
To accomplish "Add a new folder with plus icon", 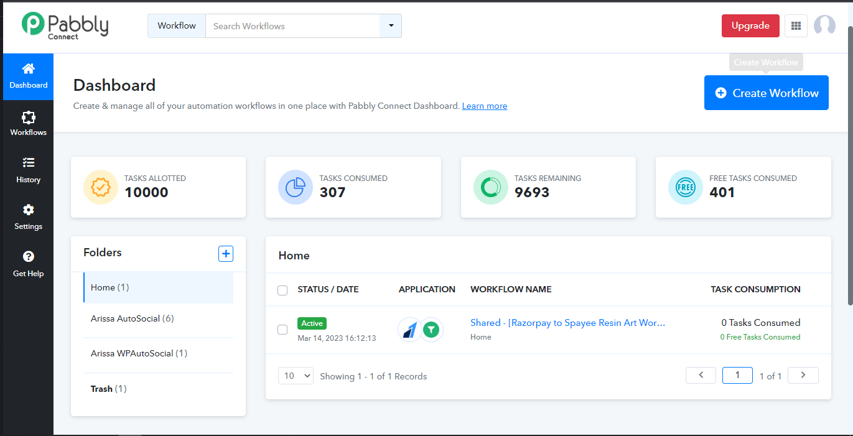I will [226, 254].
